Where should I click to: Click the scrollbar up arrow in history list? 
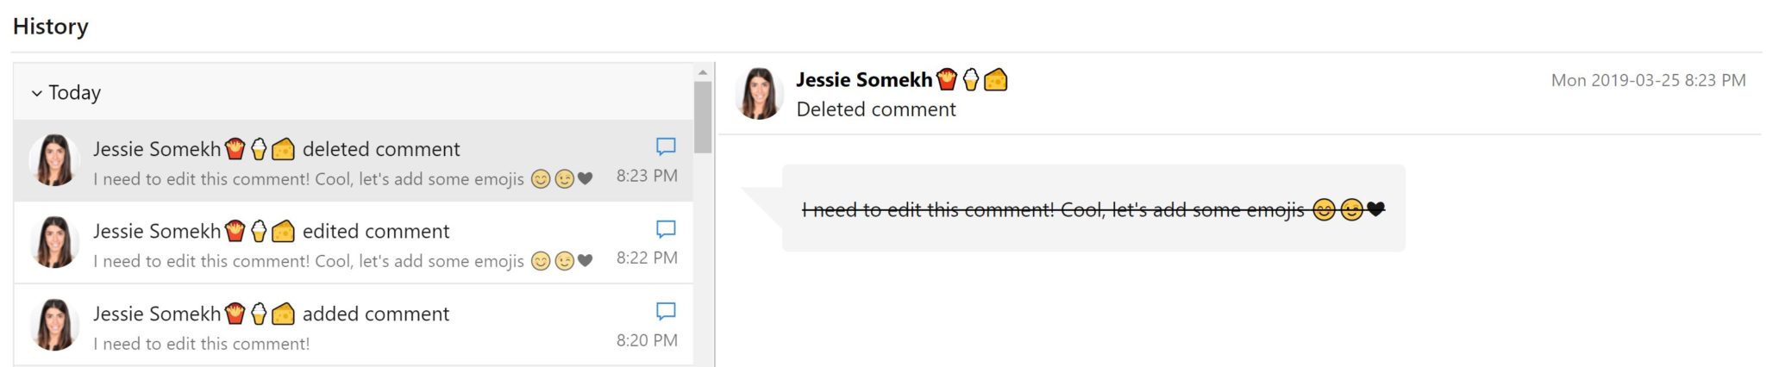pyautogui.click(x=703, y=72)
